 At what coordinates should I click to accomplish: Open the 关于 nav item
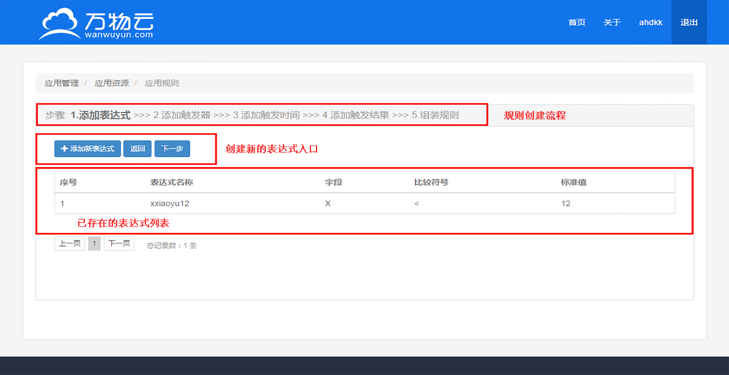click(x=612, y=22)
